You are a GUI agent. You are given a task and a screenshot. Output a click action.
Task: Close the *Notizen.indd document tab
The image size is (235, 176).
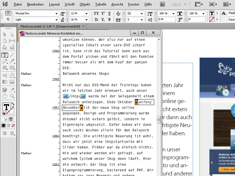(x=83, y=26)
